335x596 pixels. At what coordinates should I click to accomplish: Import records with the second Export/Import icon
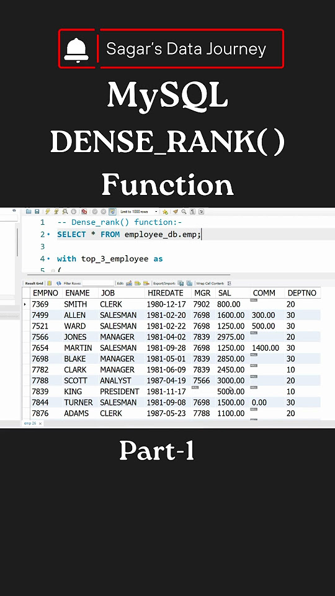(x=189, y=283)
